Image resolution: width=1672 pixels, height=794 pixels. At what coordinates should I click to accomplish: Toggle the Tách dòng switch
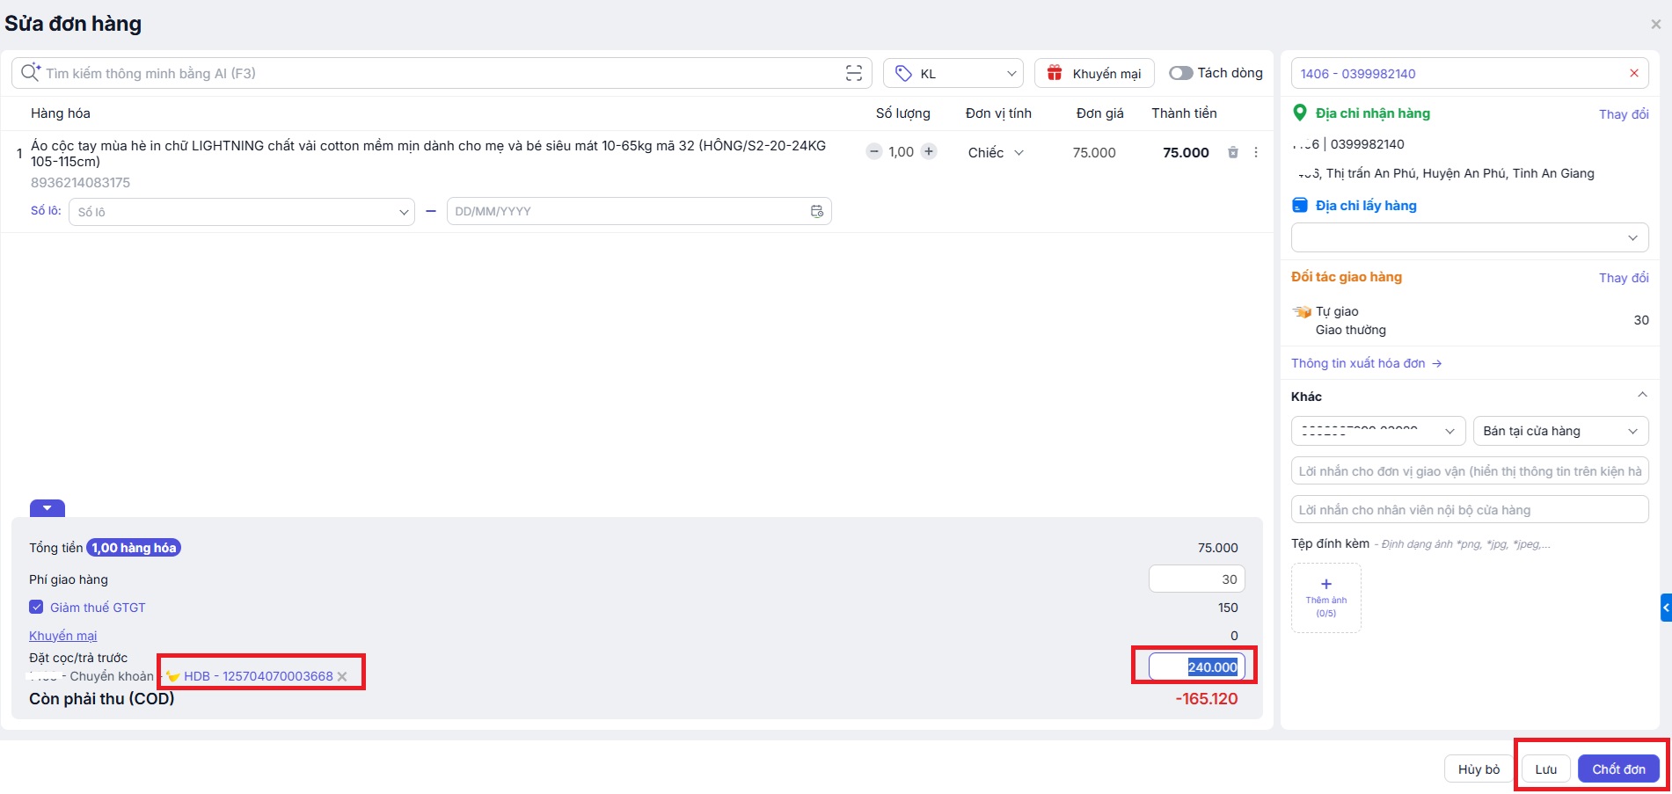[1180, 73]
